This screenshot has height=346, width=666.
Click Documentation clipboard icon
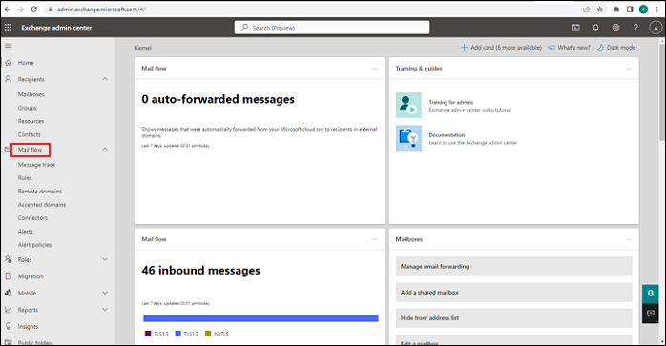(408, 138)
